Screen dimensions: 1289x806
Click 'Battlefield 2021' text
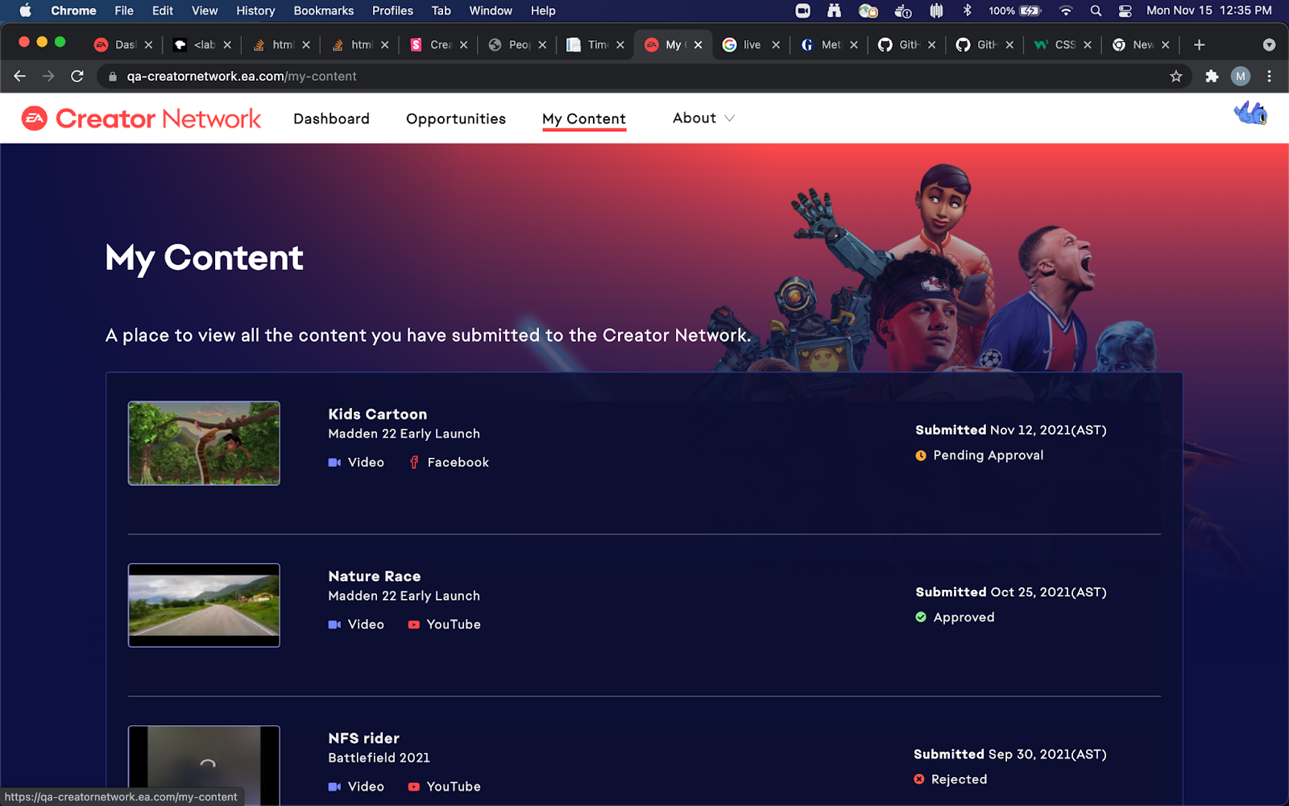[379, 758]
